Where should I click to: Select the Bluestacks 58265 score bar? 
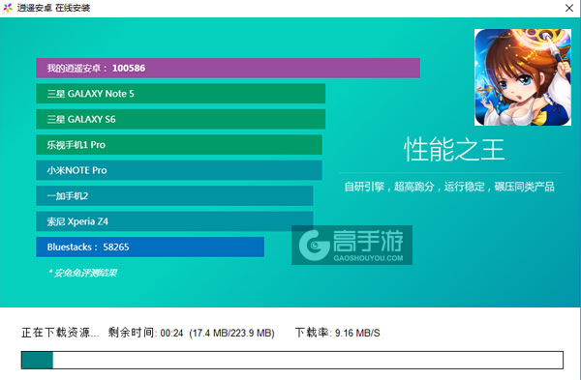(x=150, y=247)
